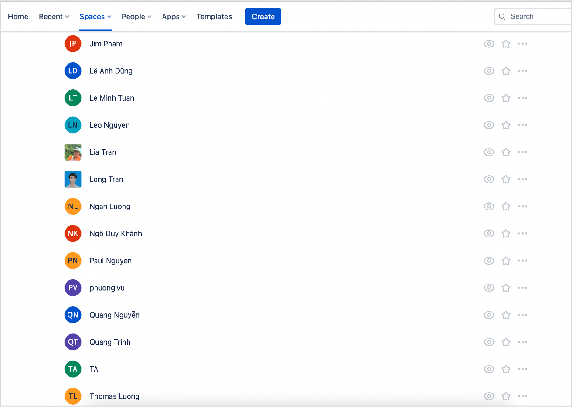Open more actions for Lê Anh Dũng
This screenshot has width=572, height=407.
(523, 71)
